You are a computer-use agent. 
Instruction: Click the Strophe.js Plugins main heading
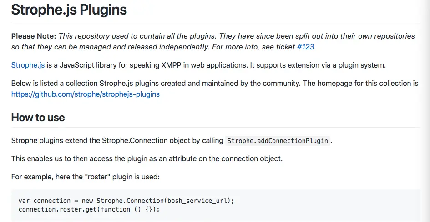coord(69,10)
